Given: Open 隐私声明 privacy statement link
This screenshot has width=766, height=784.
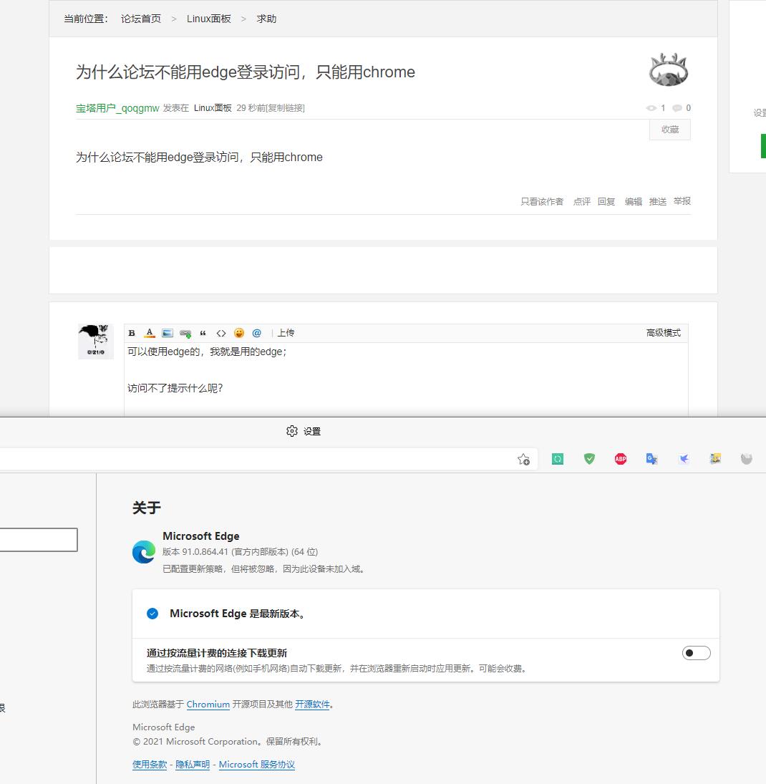Looking at the screenshot, I should (x=193, y=765).
